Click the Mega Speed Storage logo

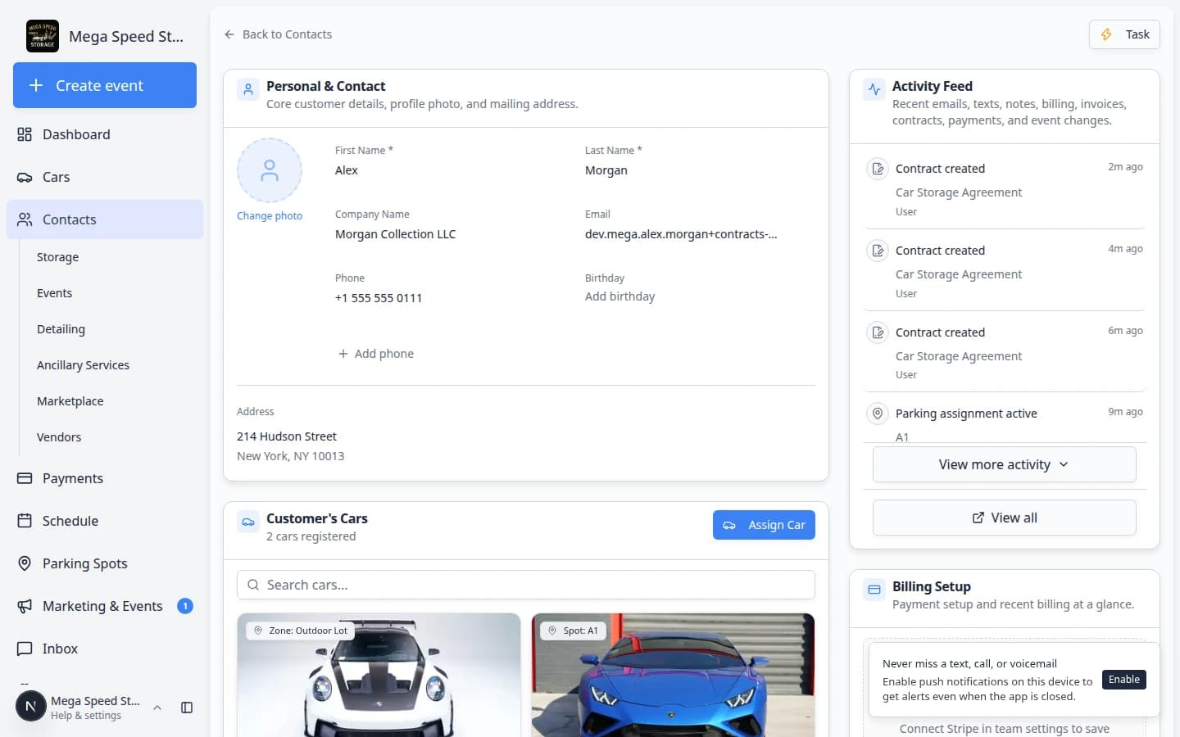click(x=43, y=36)
